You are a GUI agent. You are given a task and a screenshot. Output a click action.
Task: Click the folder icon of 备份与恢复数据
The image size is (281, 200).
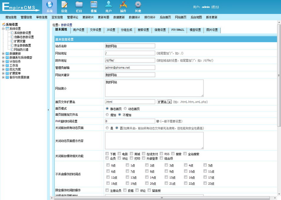point(7,77)
